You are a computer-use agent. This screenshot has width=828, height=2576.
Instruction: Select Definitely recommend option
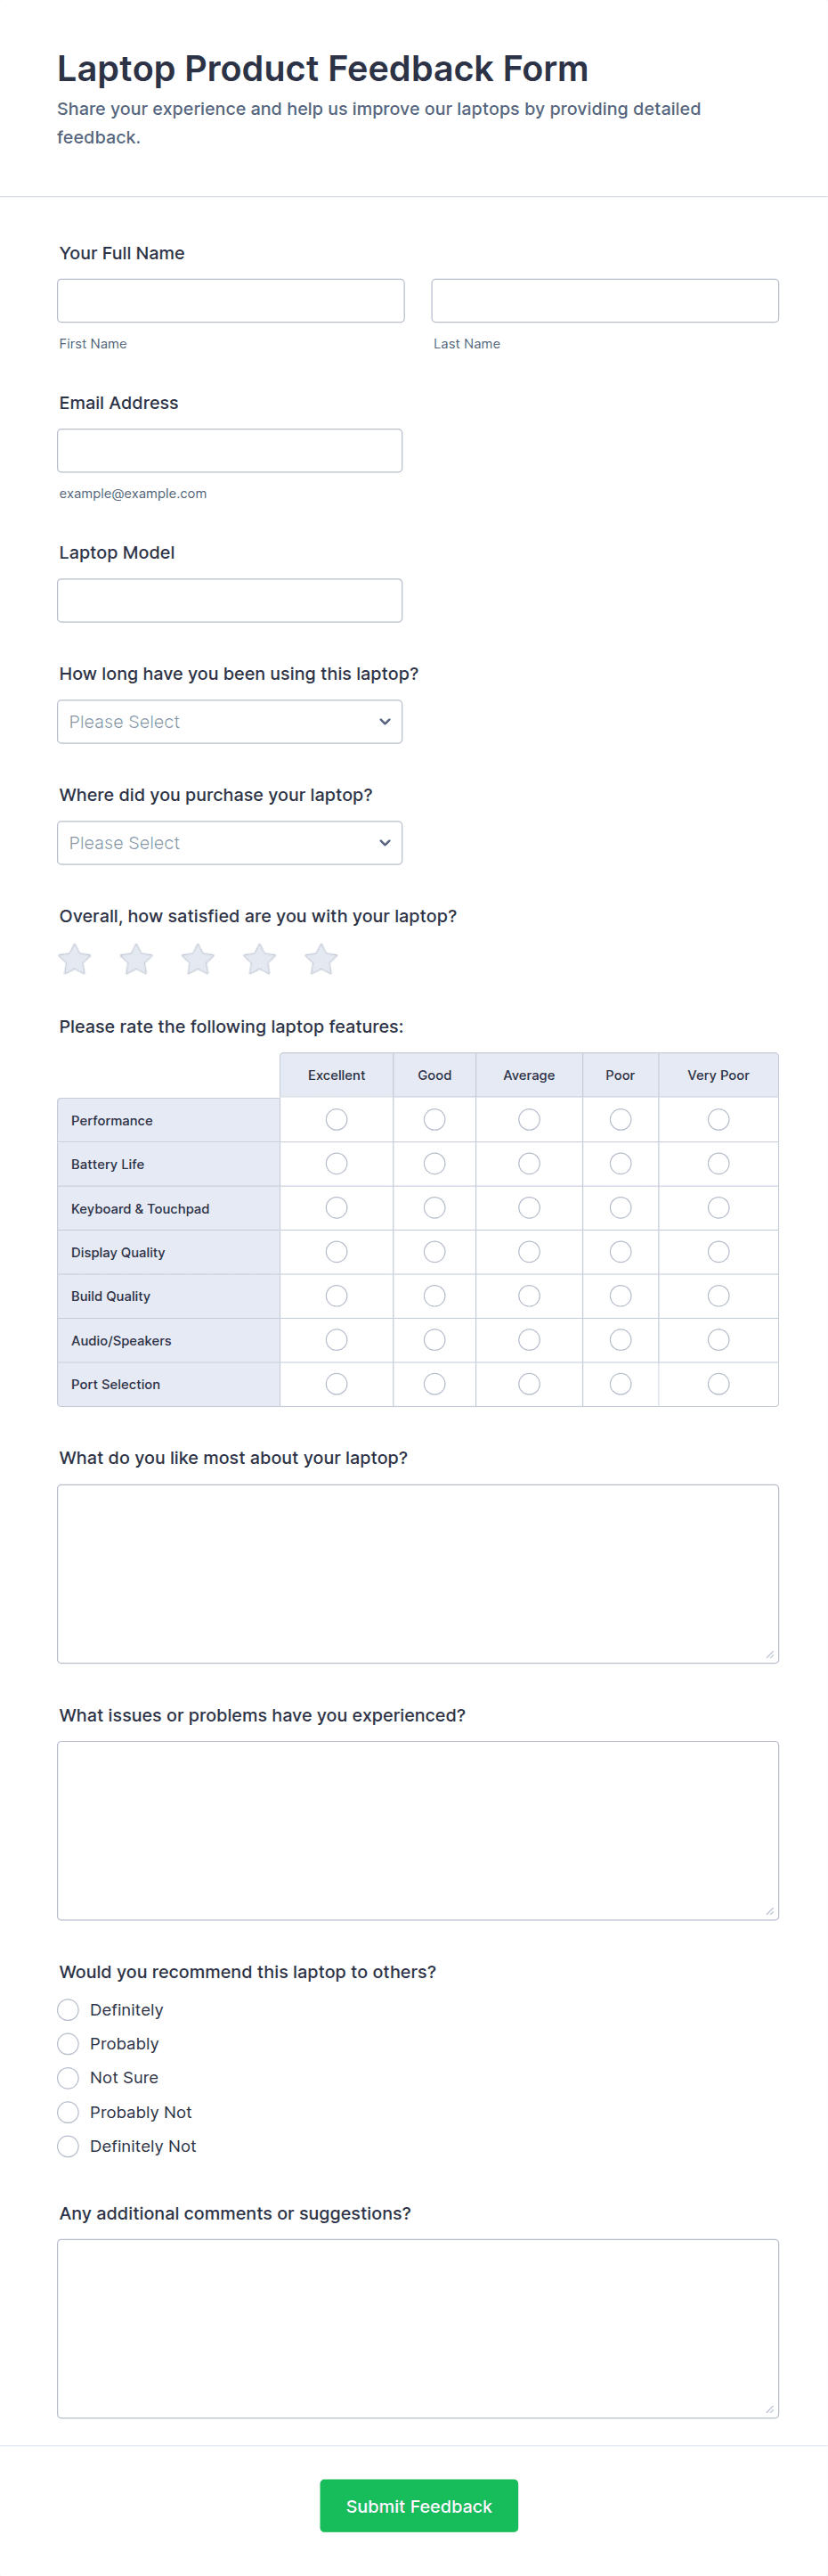click(x=68, y=2010)
